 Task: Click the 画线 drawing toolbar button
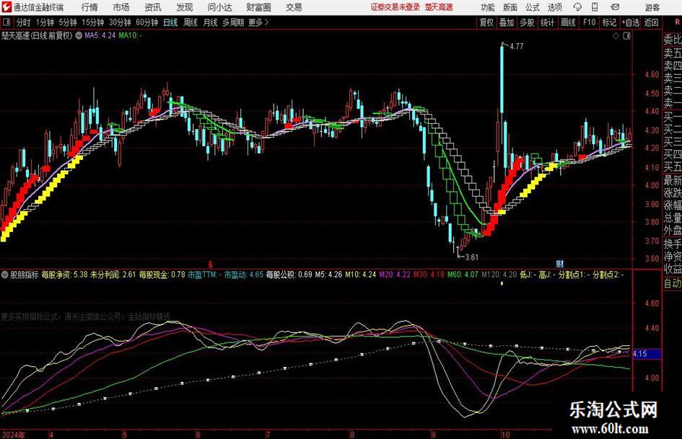click(x=568, y=22)
